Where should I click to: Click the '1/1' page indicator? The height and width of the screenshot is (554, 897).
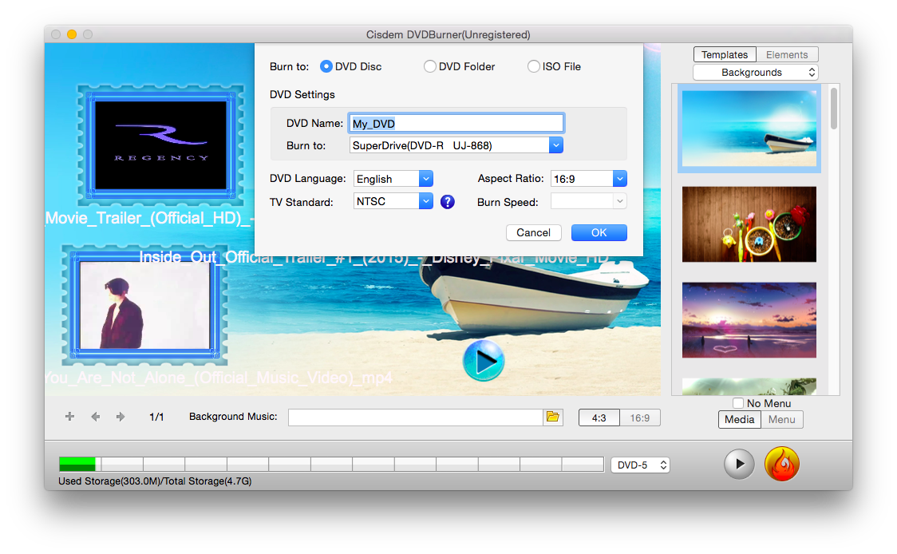click(156, 417)
